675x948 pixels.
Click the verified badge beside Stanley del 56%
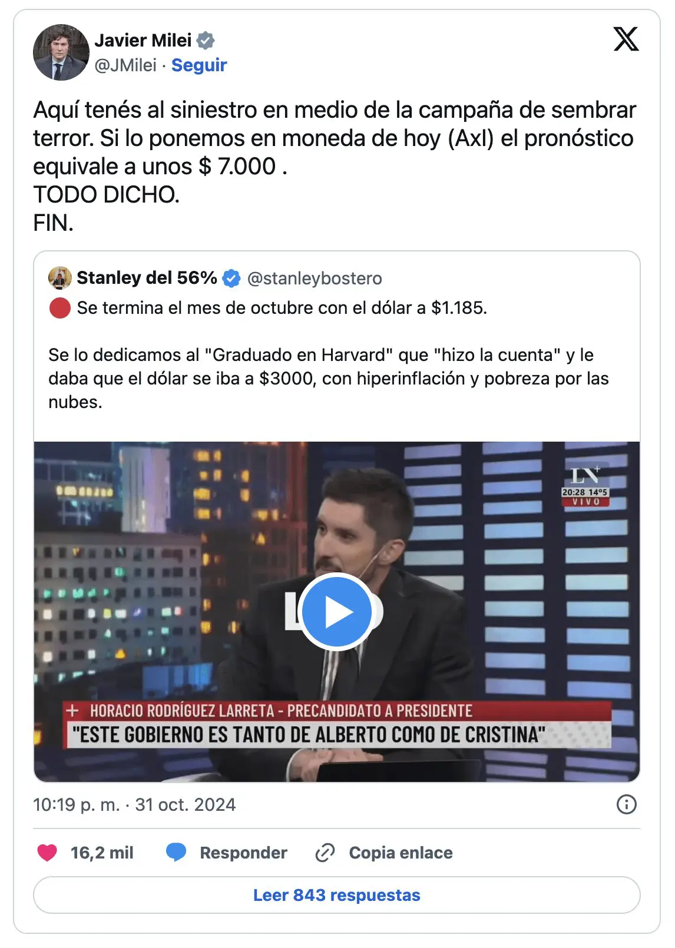pos(231,279)
